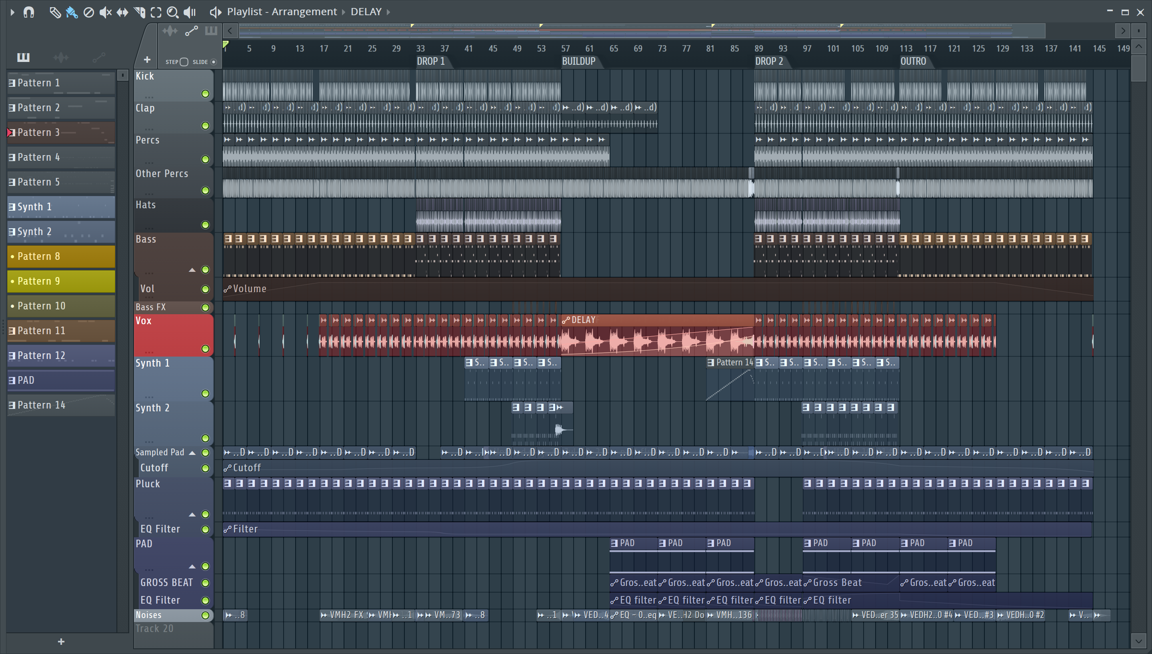
Task: Collapse the Sampled Pad track group
Action: click(x=192, y=453)
